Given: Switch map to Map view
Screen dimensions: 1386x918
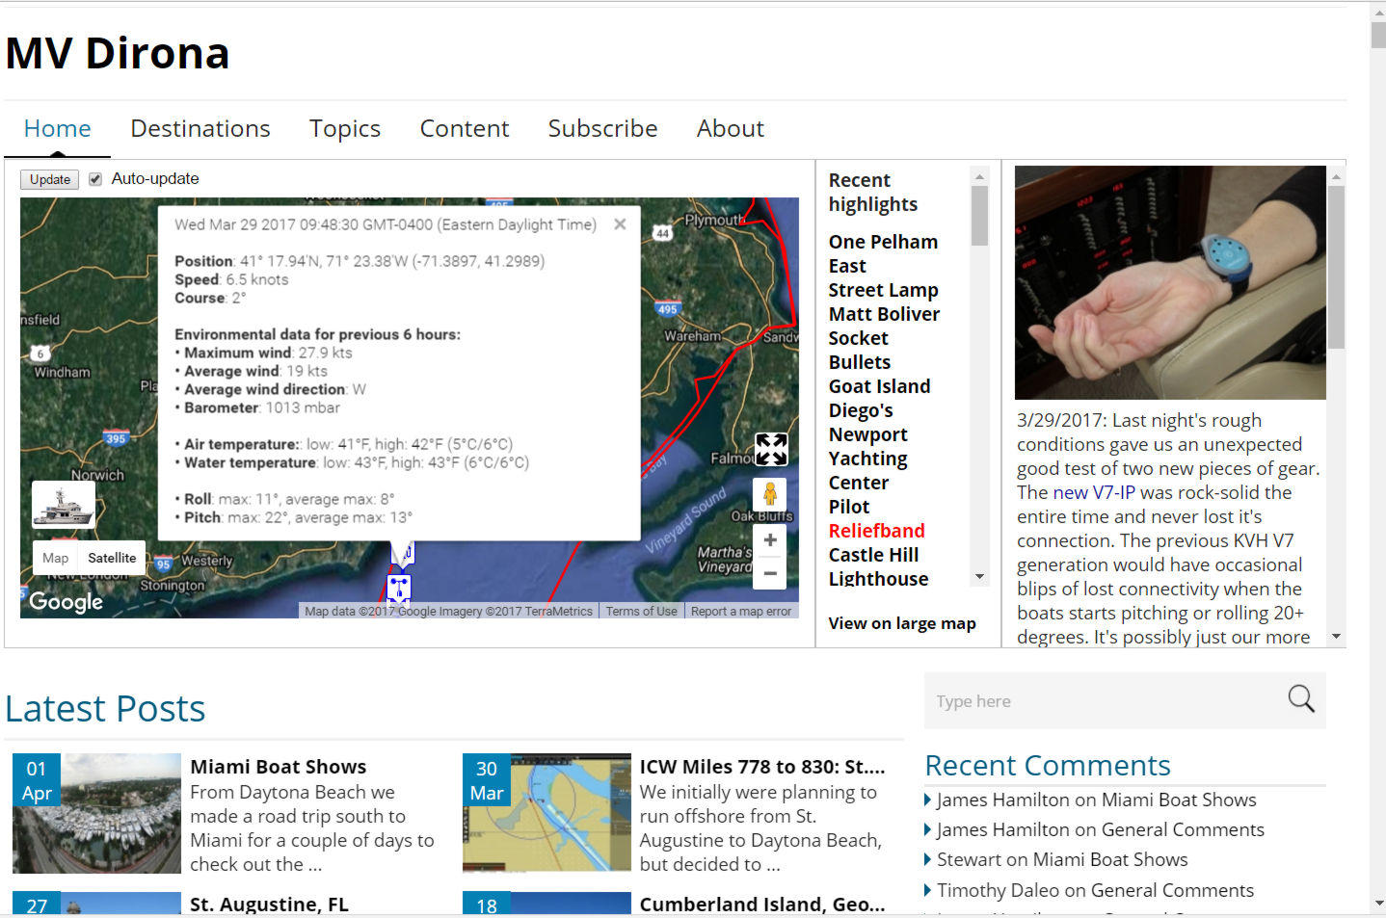Looking at the screenshot, I should 55,558.
